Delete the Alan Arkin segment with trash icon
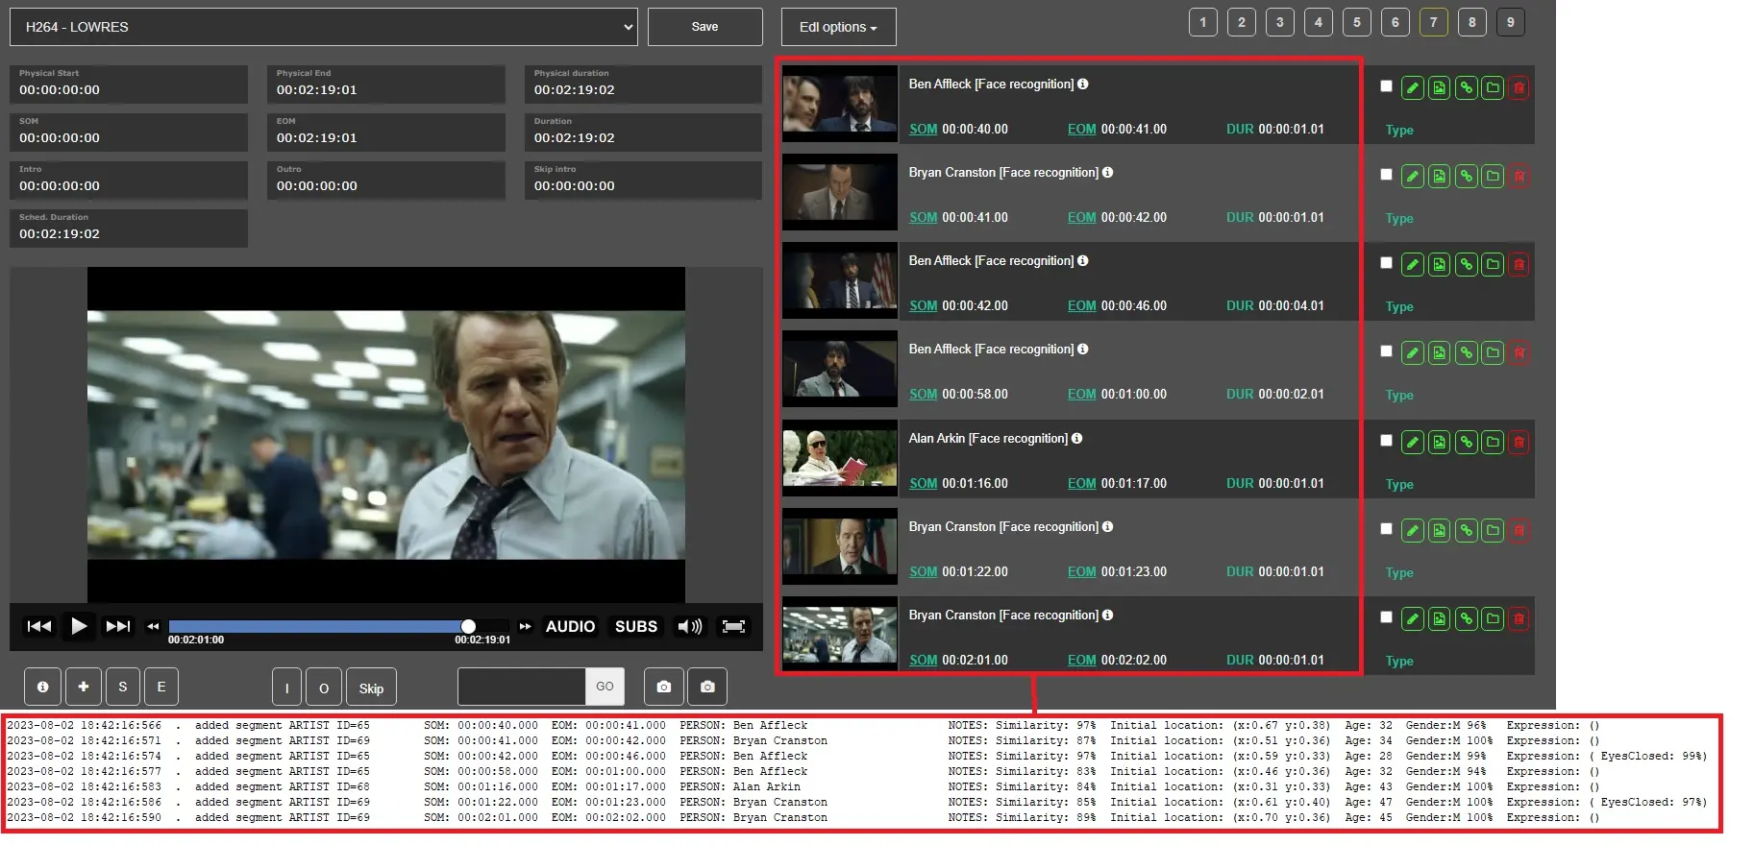The image size is (1754, 845). coord(1519,443)
